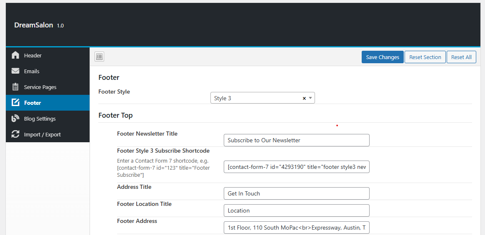Click the Subscribe Shortcode input field
The image size is (485, 235).
[x=296, y=167]
